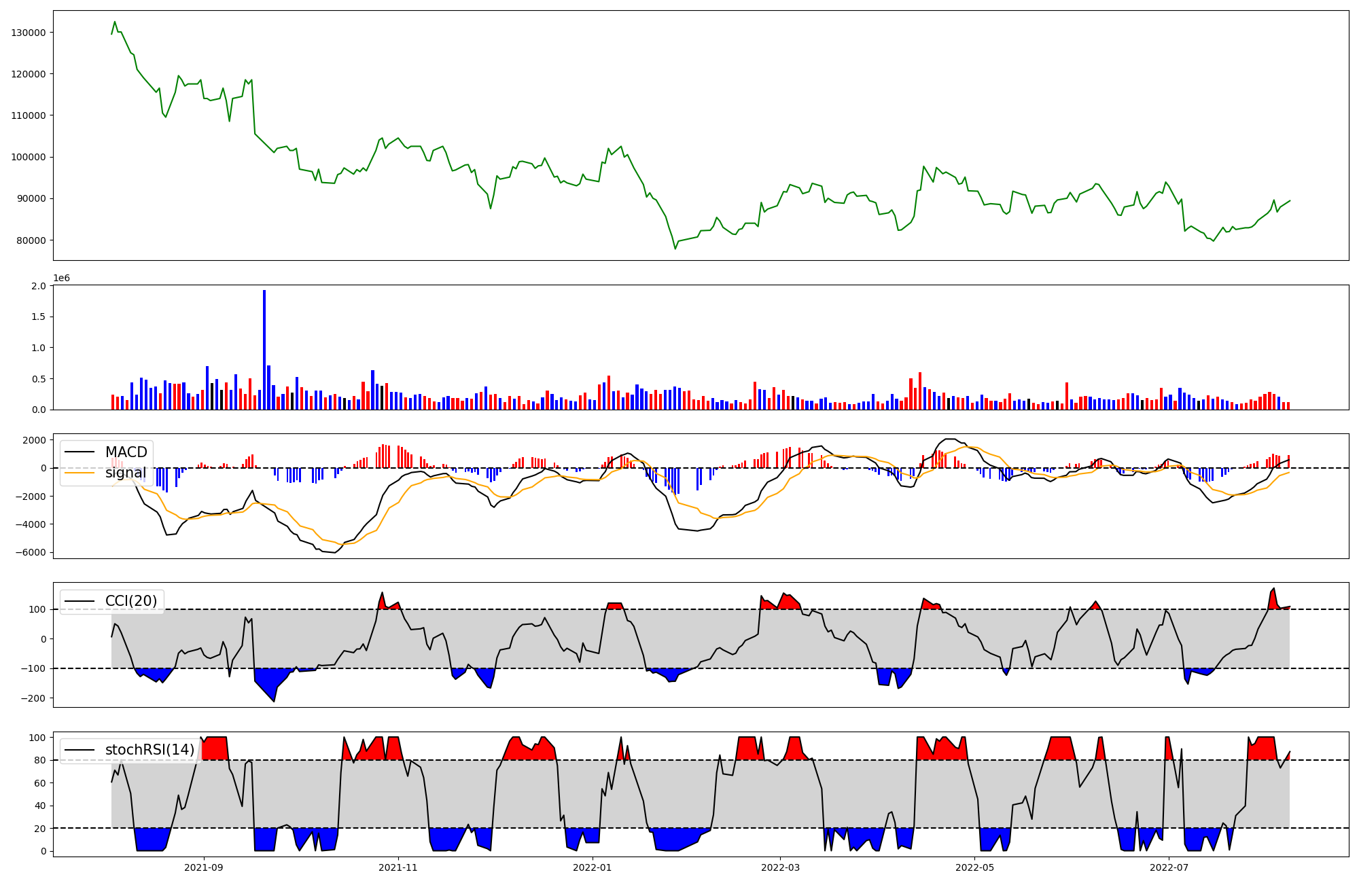Image resolution: width=1359 pixels, height=883 pixels.
Task: Click the orange signal legend entry
Action: tap(125, 473)
